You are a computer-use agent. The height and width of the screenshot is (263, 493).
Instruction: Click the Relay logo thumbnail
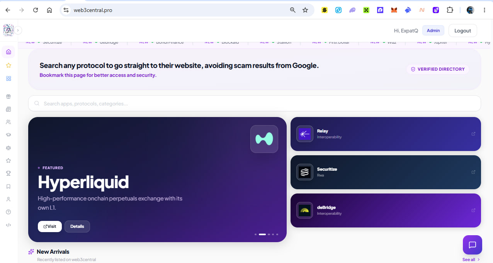[x=305, y=134]
